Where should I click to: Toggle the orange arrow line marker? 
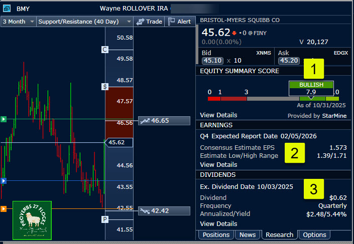[x=4, y=208]
